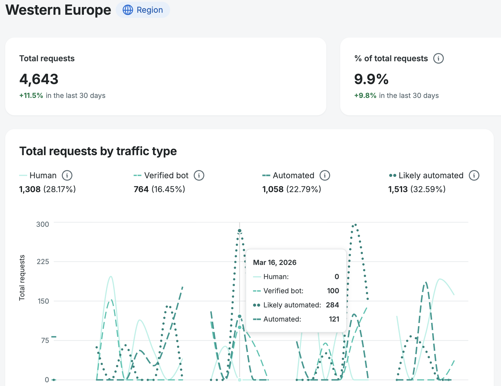Screen dimensions: 501x386
Task: Click the Region badge label text
Action: [x=150, y=10]
